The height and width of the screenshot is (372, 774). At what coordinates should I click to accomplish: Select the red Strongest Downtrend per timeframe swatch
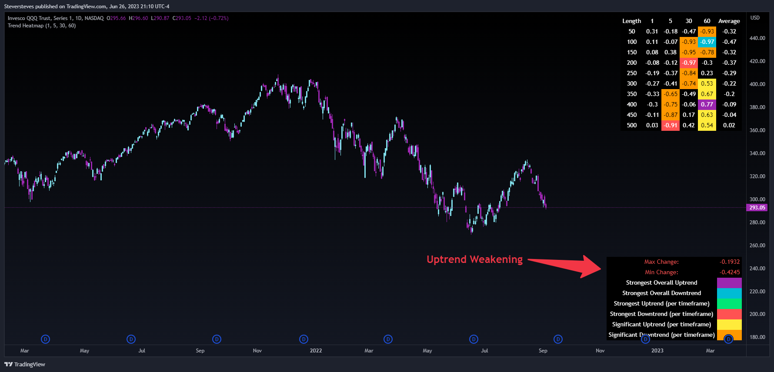click(729, 314)
